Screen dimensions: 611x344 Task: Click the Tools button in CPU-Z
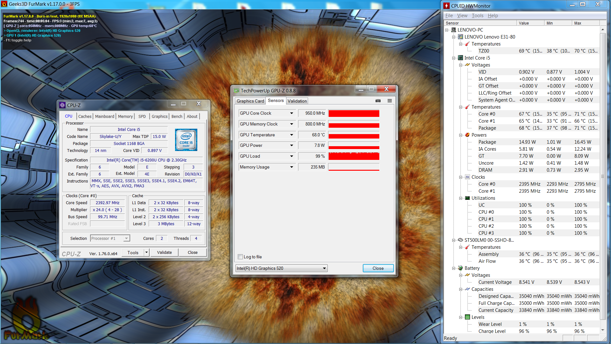[x=133, y=252]
